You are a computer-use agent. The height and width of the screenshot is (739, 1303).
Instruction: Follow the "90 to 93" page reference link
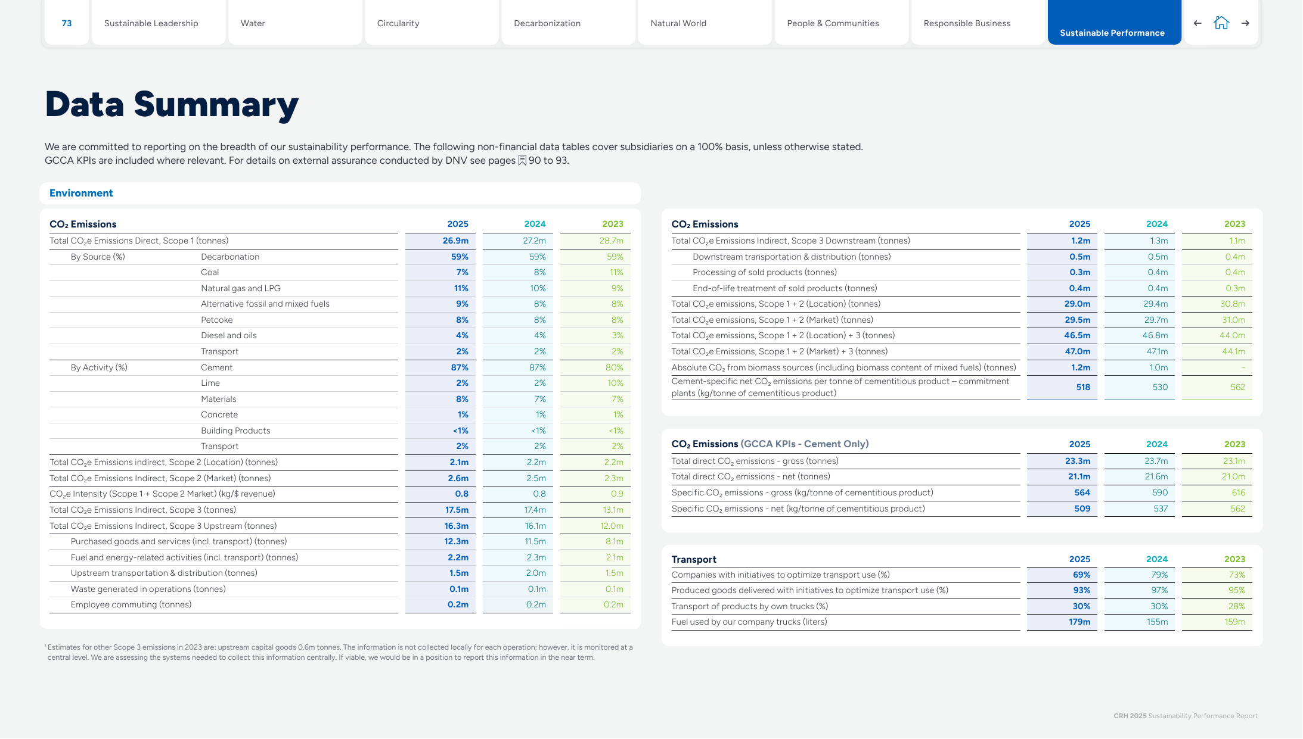pos(548,161)
